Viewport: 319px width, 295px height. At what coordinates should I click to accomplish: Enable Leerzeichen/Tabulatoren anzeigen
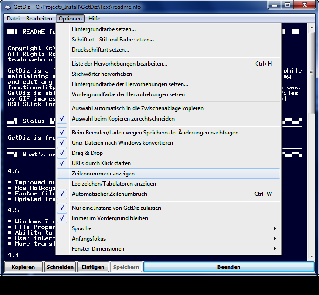coord(169,184)
